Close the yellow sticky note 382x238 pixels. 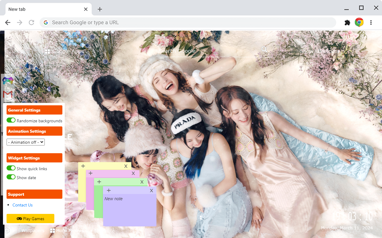coord(126,166)
